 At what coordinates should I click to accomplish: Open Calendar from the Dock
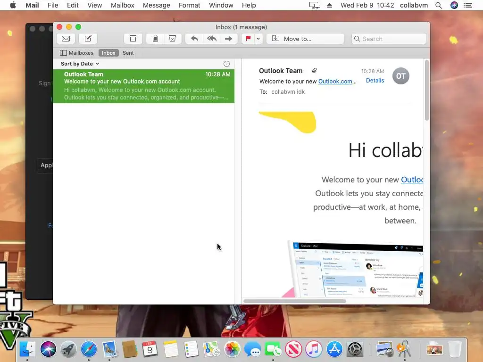click(150, 349)
